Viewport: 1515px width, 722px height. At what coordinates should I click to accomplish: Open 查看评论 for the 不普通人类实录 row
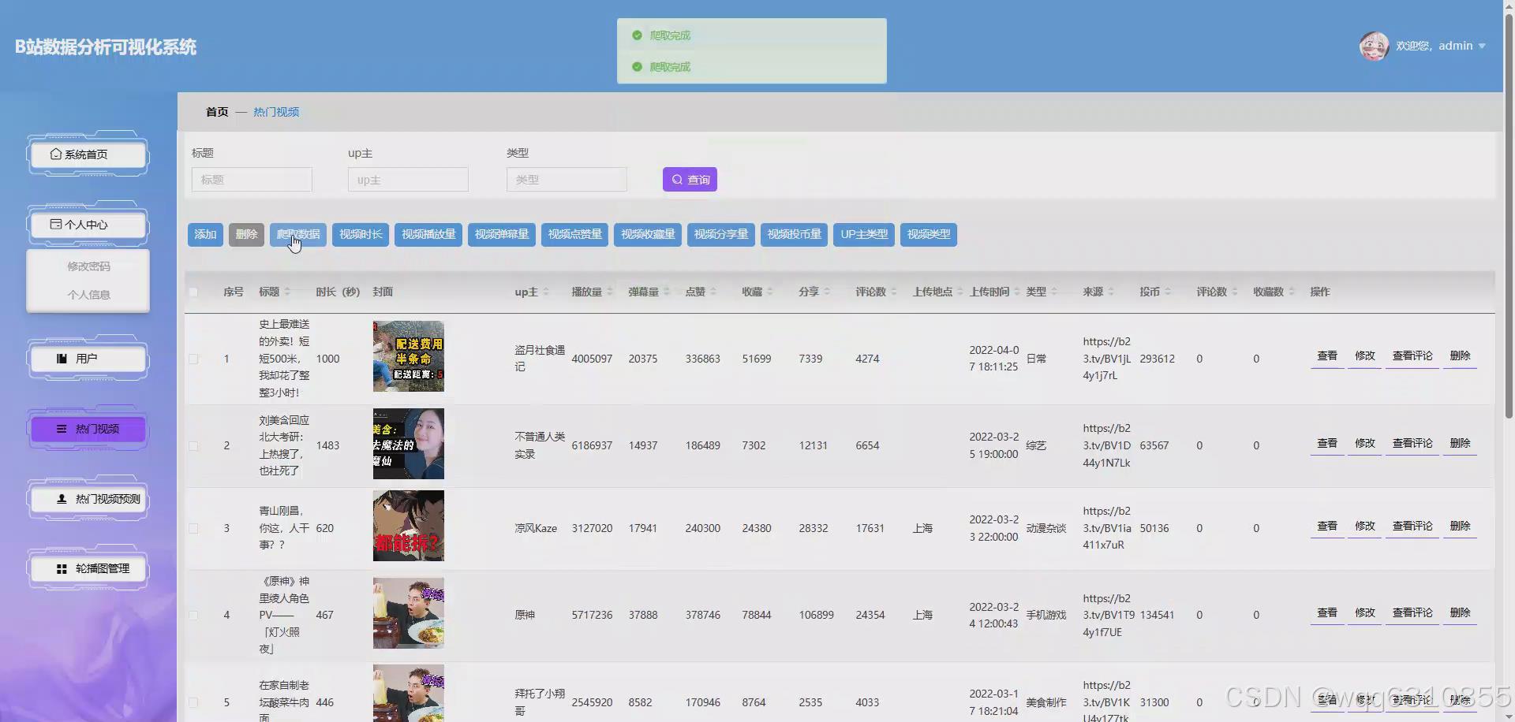[1412, 444]
